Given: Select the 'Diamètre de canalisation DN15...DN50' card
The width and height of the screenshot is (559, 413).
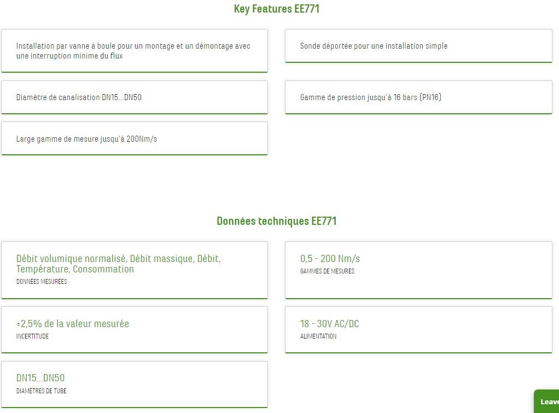Looking at the screenshot, I should [135, 97].
